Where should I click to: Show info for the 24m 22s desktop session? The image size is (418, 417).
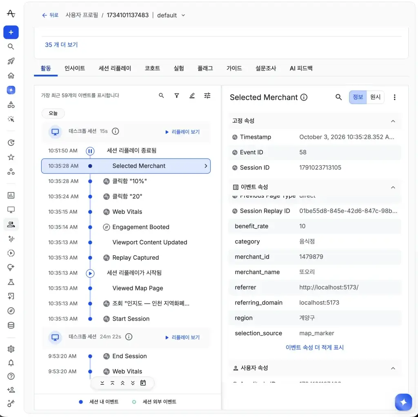click(x=129, y=337)
